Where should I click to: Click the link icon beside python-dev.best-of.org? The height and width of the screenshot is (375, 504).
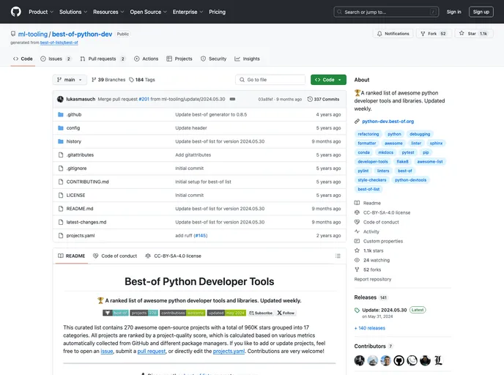click(x=357, y=121)
